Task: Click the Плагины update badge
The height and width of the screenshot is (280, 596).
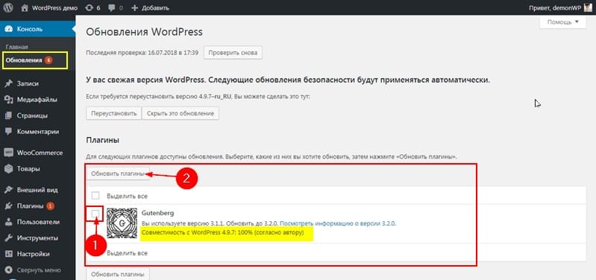Action: pos(51,206)
